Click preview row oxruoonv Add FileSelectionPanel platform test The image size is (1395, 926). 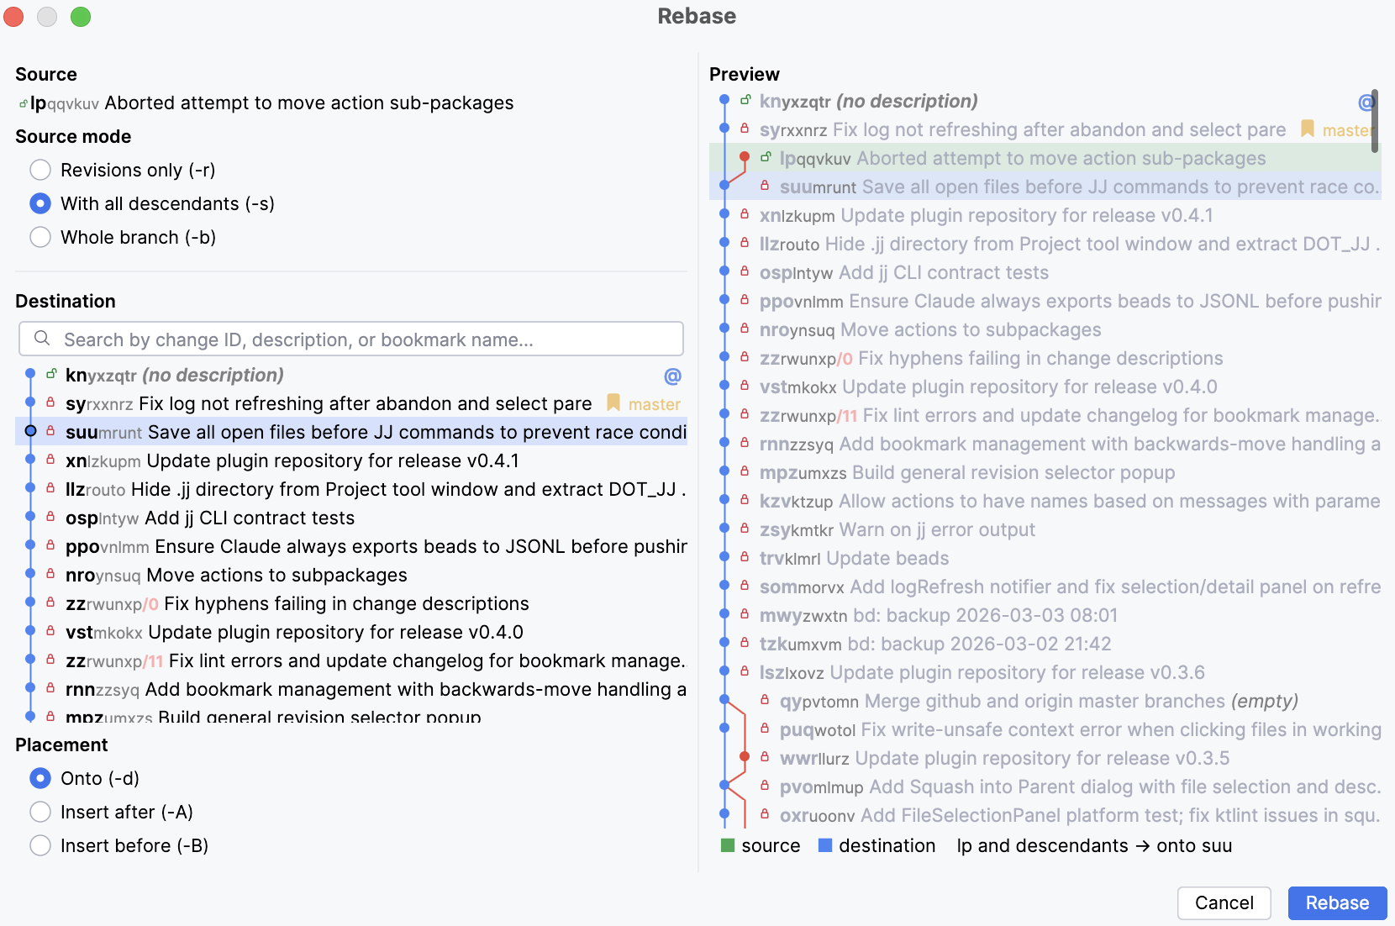[1045, 815]
